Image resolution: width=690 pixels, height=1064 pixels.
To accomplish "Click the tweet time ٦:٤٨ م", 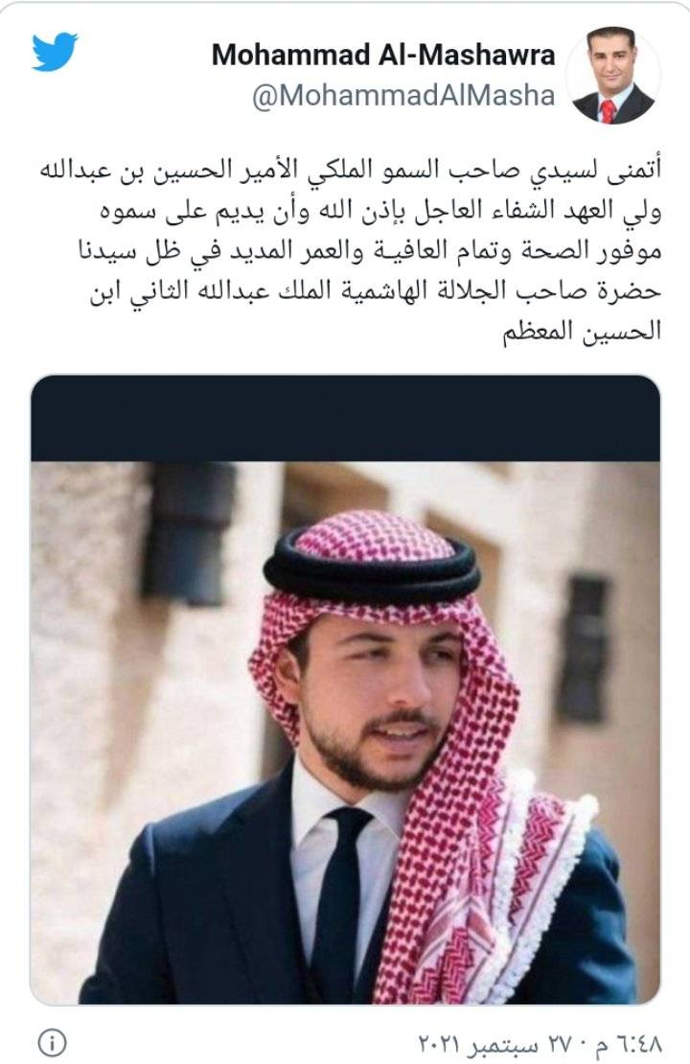I will point(628,1042).
